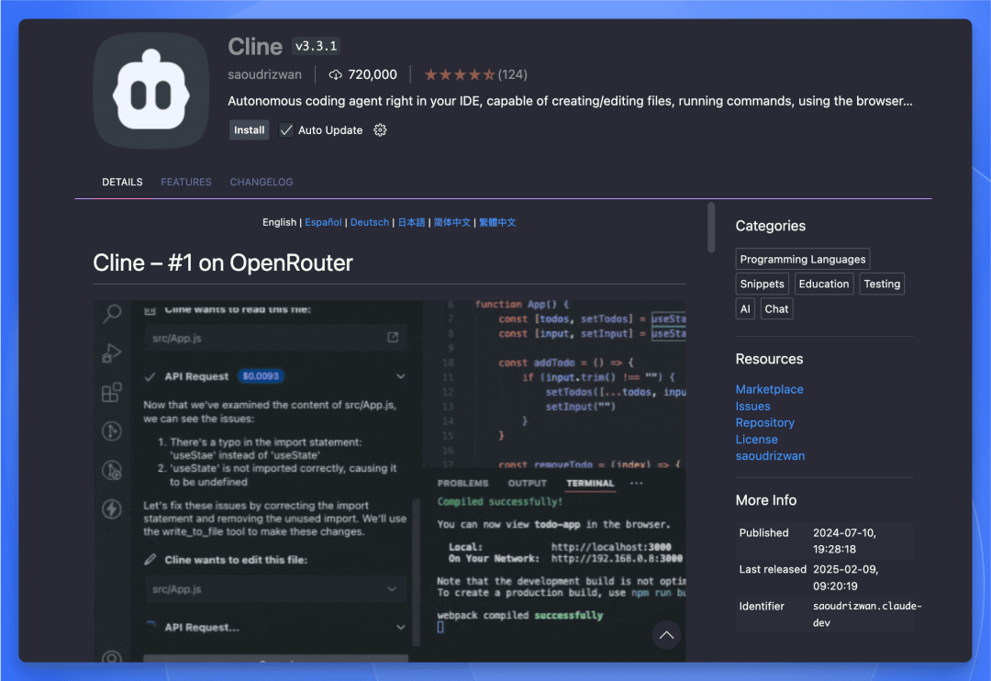
Task: Open the Repository resource link
Action: (x=764, y=422)
